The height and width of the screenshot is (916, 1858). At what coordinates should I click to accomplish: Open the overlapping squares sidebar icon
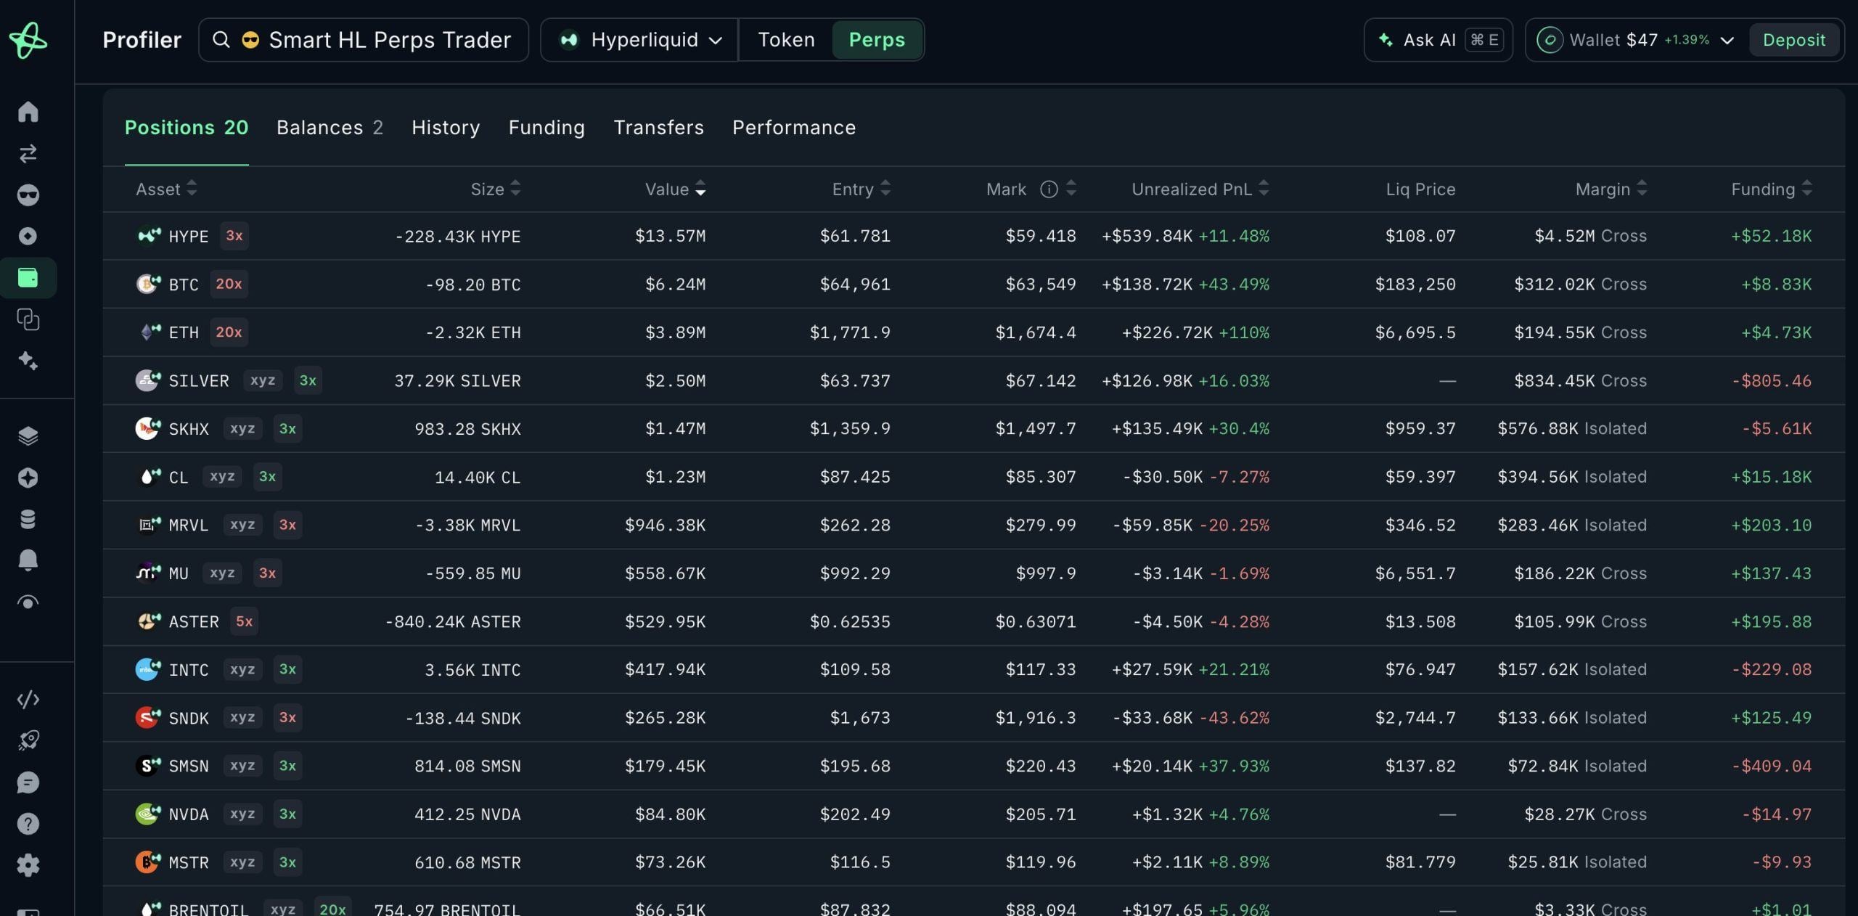point(28,319)
